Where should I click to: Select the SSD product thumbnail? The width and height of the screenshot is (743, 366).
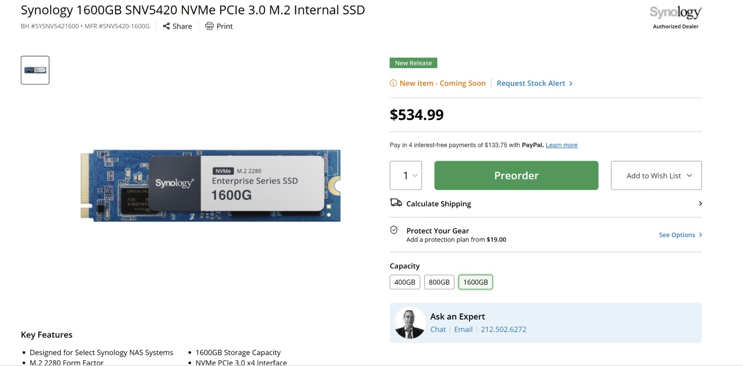click(35, 70)
